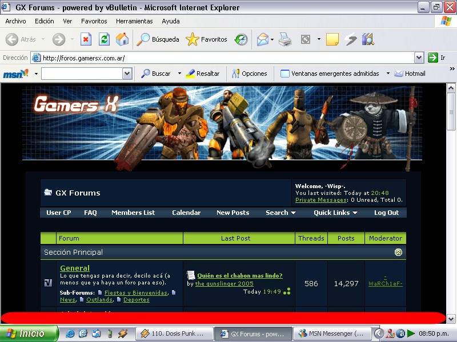Print the page with the printer icon

[284, 39]
